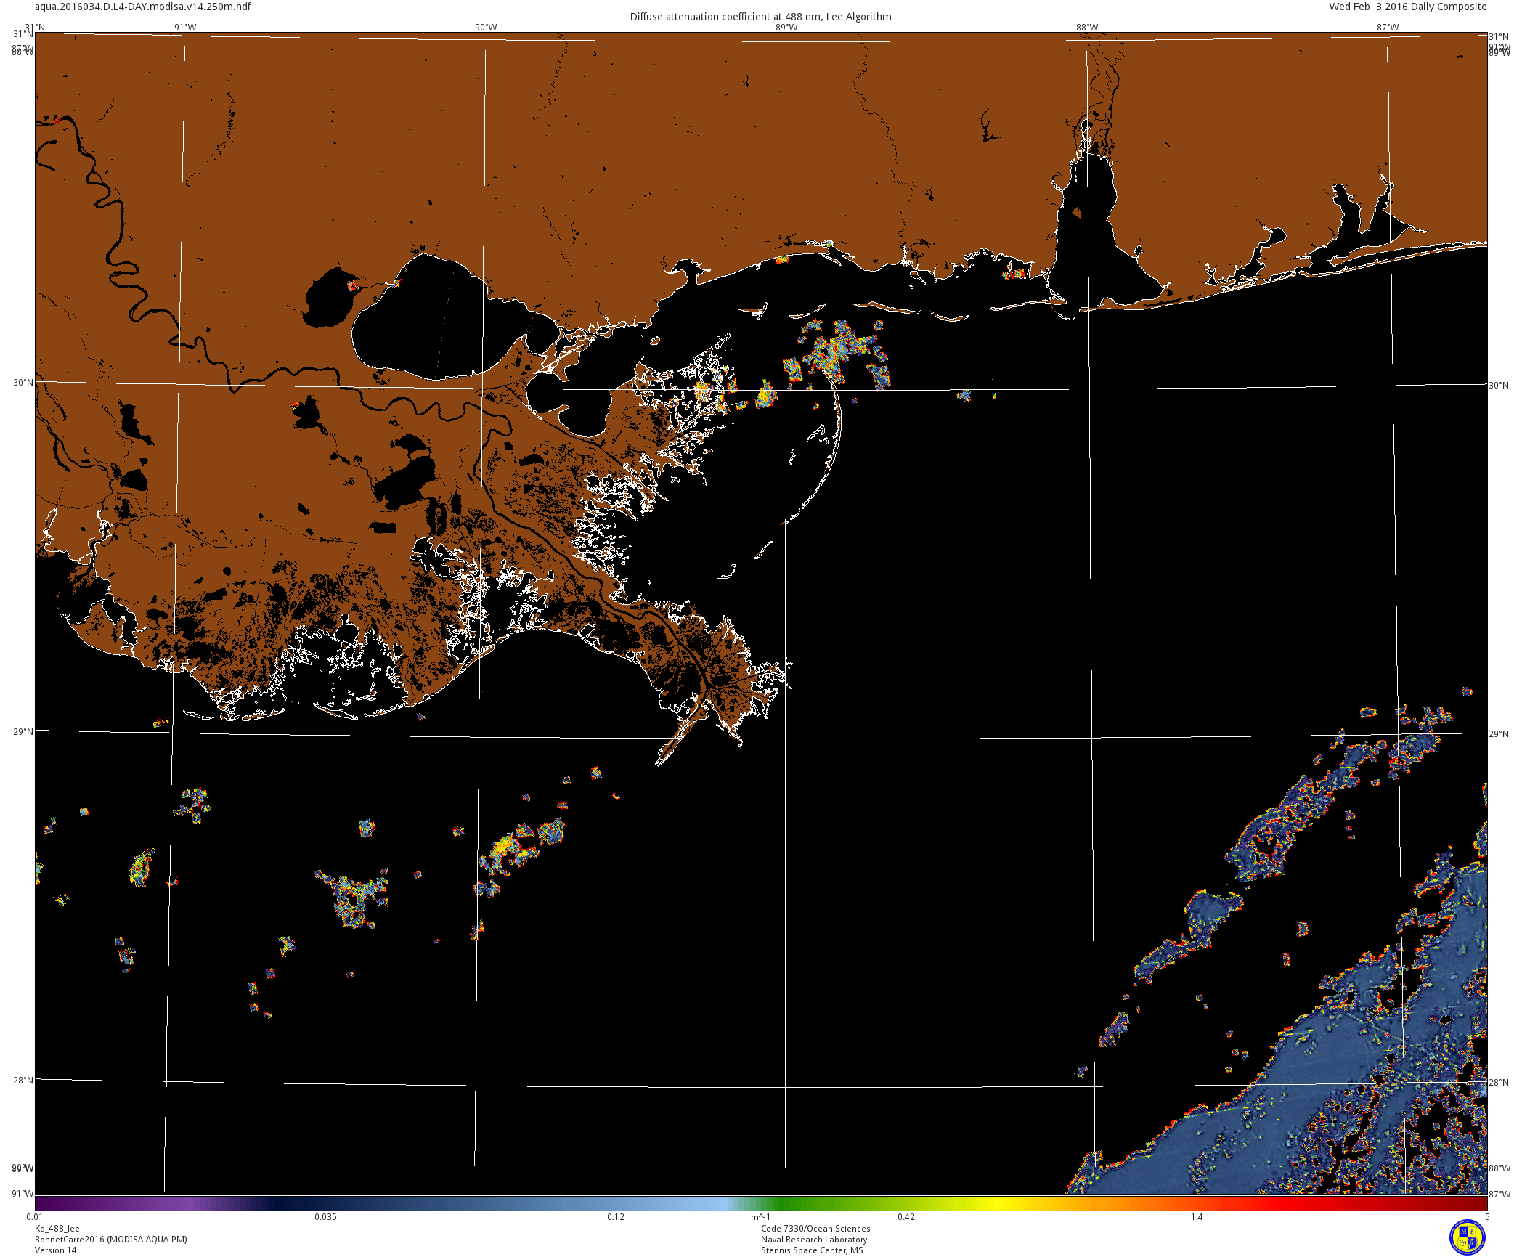Viewport: 1522px width, 1257px height.
Task: Click the 90°W longitude label at top
Action: (x=486, y=28)
